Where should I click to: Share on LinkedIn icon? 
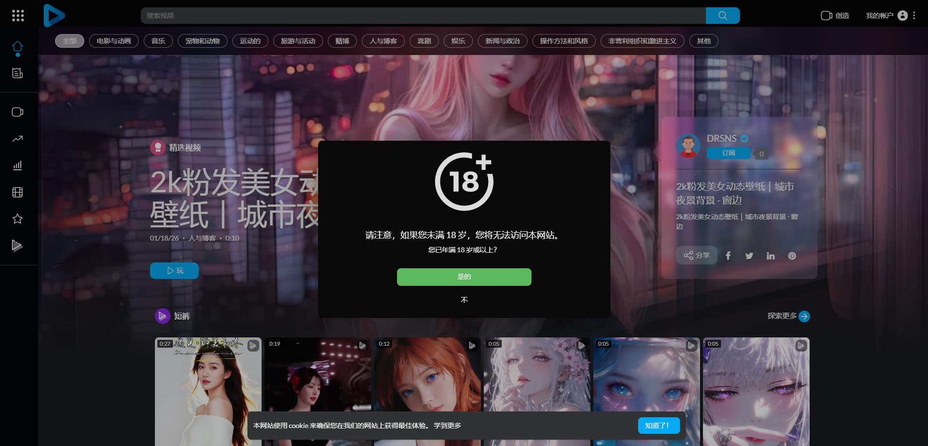[771, 256]
